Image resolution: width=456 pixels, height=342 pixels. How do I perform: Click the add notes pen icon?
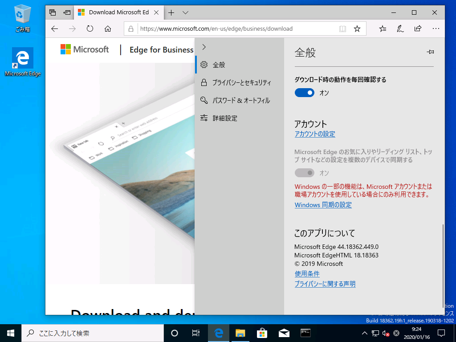point(400,28)
